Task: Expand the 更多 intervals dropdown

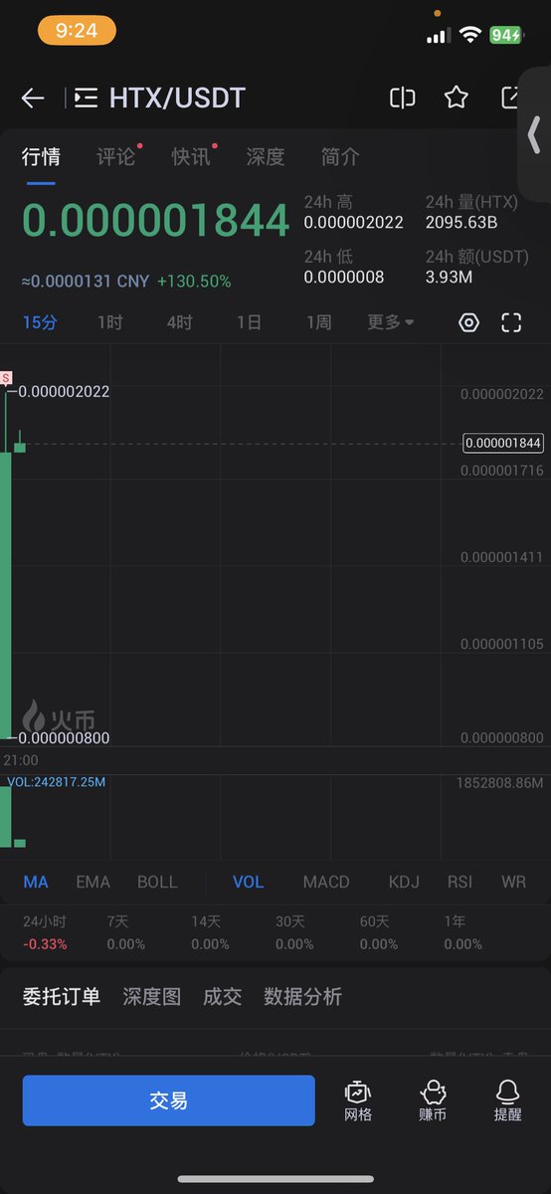Action: point(391,322)
